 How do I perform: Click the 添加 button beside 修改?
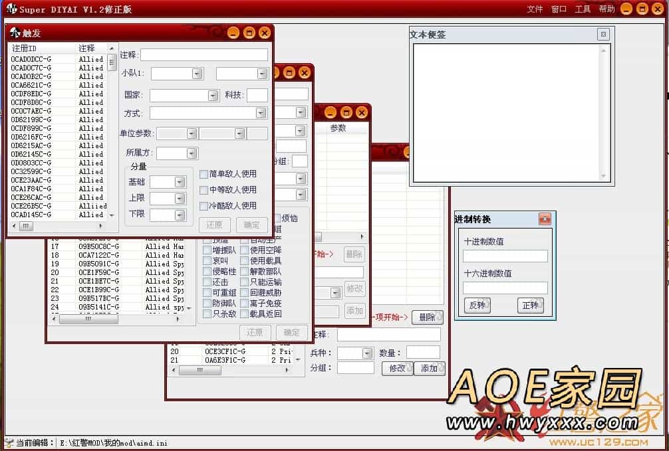tap(430, 368)
